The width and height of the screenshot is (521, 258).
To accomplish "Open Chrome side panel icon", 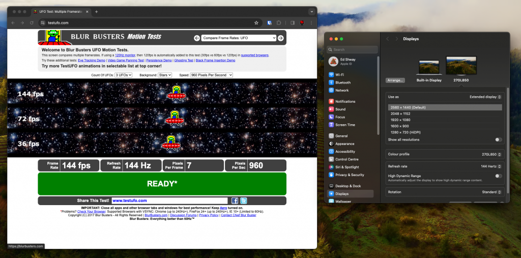I will (x=293, y=23).
